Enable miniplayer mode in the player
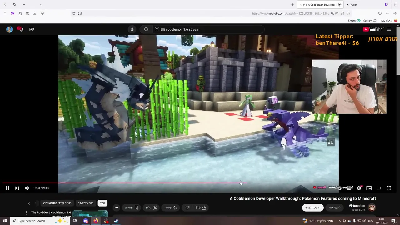This screenshot has width=400, height=225. (x=369, y=188)
